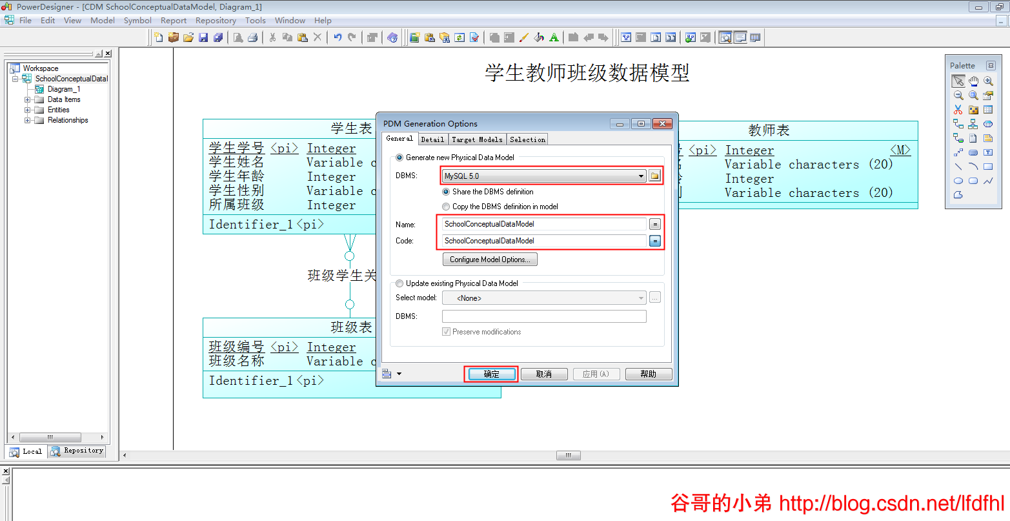
Task: Toggle the Preserve modifications checkbox
Action: 446,332
